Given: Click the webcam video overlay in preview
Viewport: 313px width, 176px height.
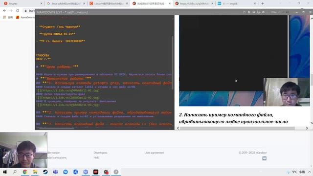Looking at the screenshot, I should click(x=287, y=92).
